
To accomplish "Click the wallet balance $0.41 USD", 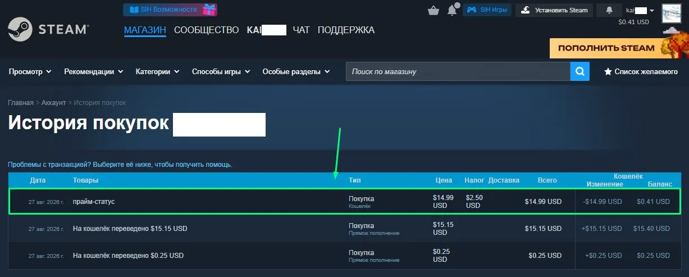I will point(633,22).
